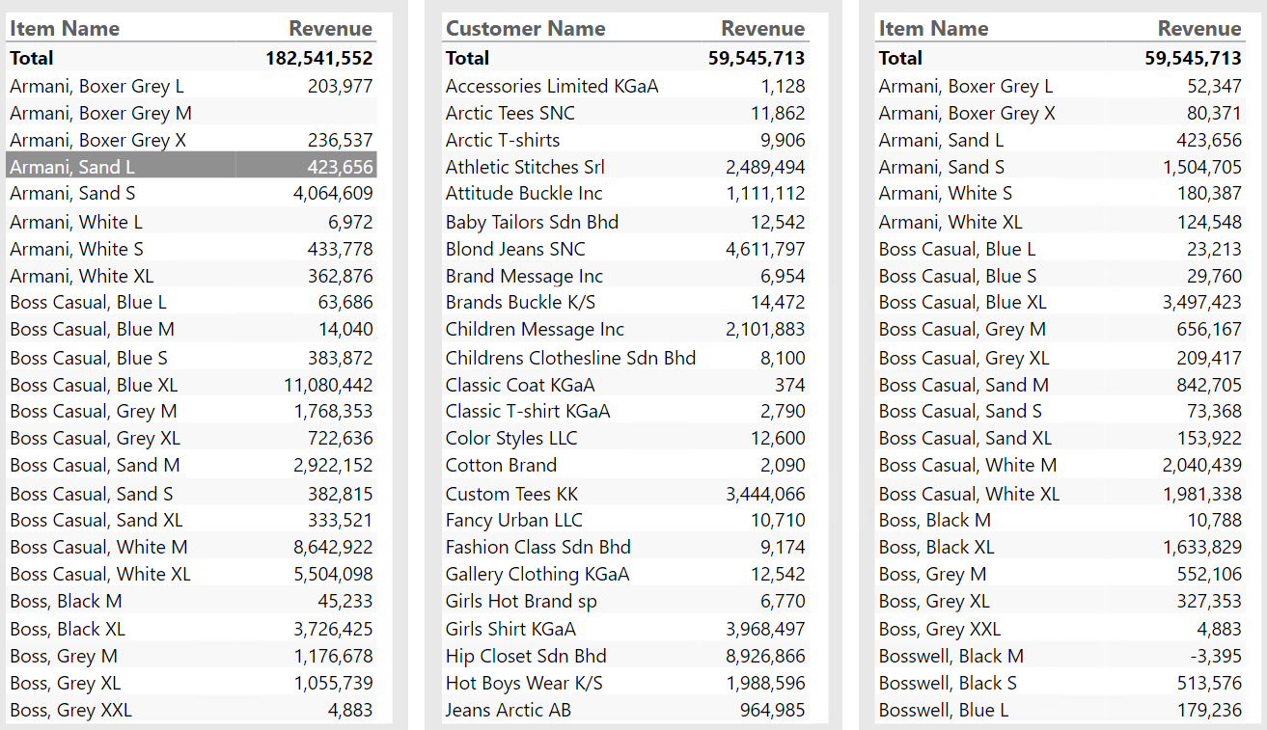1267x730 pixels.
Task: Select the 8,642,922 revenue value
Action: point(333,547)
